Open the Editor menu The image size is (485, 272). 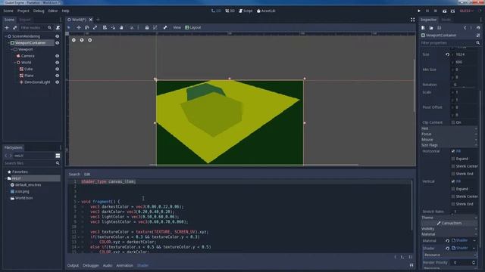click(x=53, y=11)
